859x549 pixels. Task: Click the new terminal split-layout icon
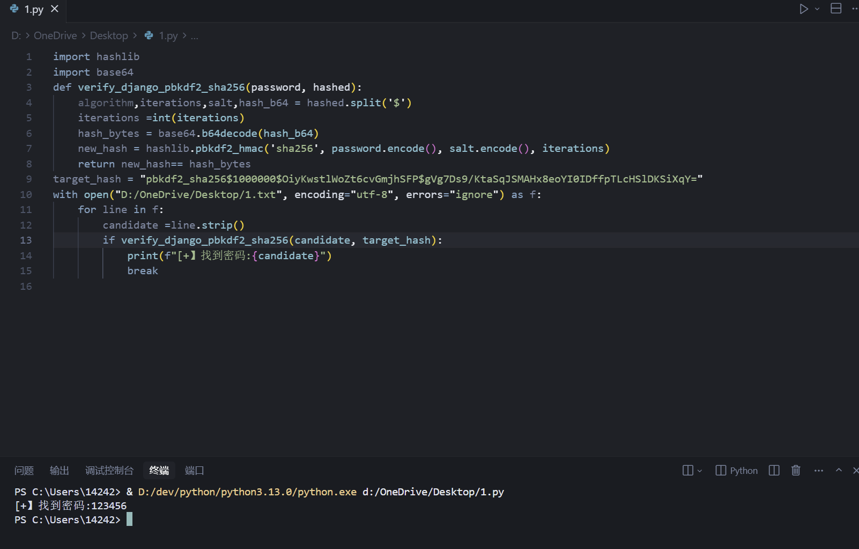pyautogui.click(x=688, y=471)
